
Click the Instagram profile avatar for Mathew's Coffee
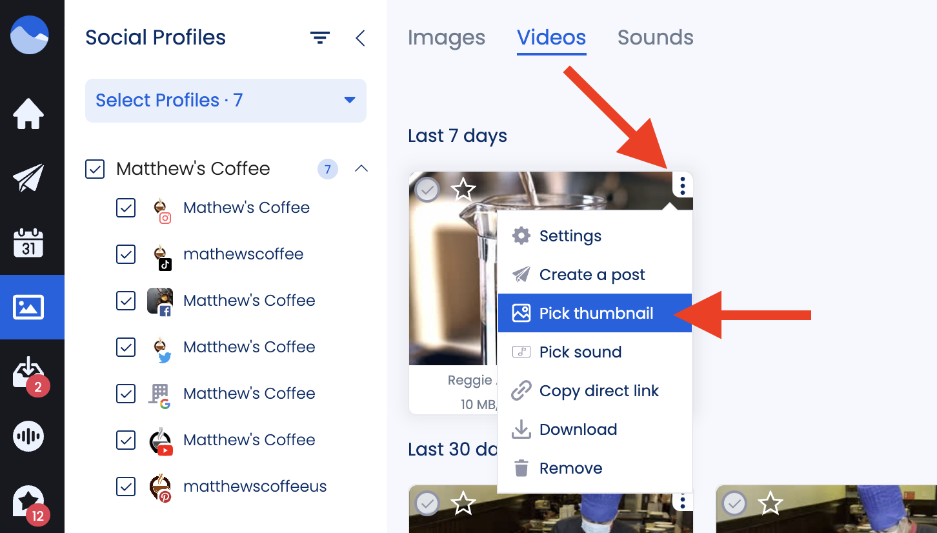(x=160, y=209)
